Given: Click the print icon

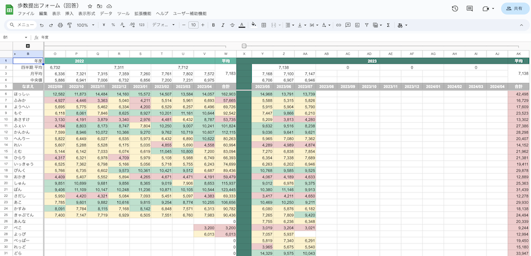Looking at the screenshot, I should pyautogui.click(x=60, y=25).
